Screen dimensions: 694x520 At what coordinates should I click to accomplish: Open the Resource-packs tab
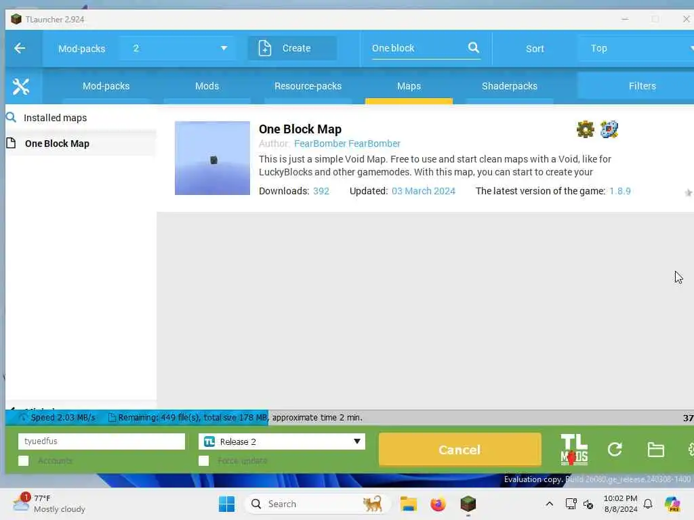308,86
